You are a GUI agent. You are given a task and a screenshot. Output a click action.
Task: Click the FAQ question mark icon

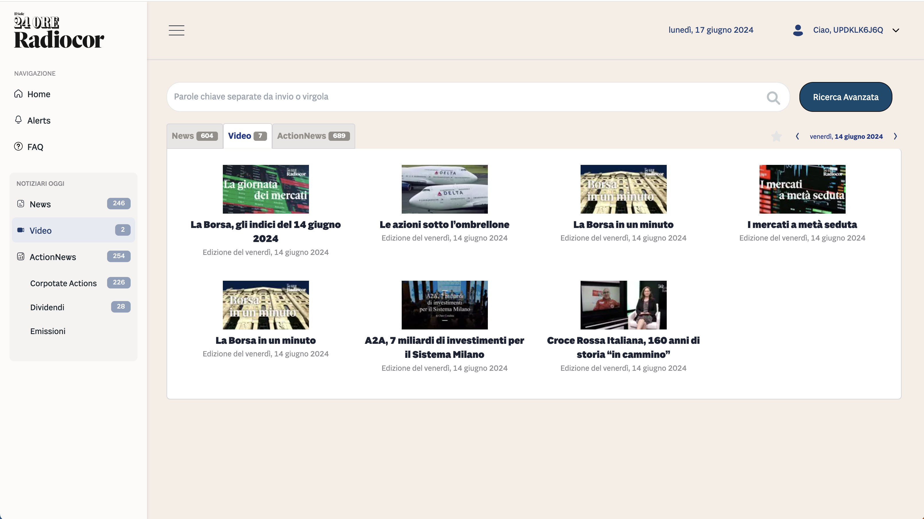click(18, 147)
